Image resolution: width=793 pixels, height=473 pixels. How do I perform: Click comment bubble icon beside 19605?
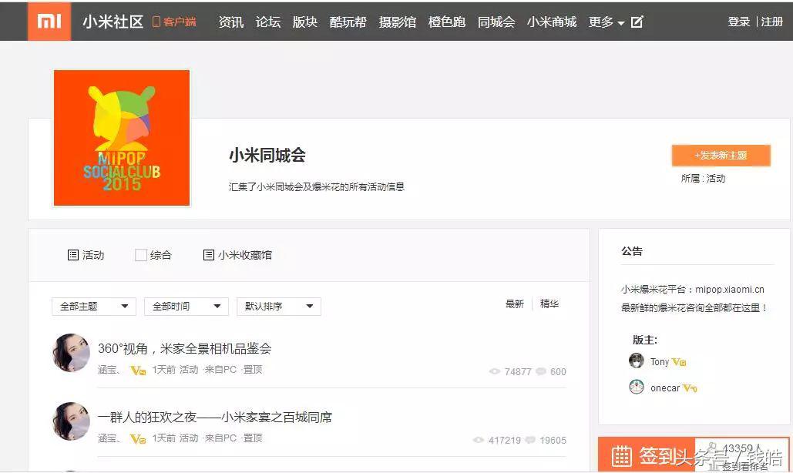tap(530, 440)
